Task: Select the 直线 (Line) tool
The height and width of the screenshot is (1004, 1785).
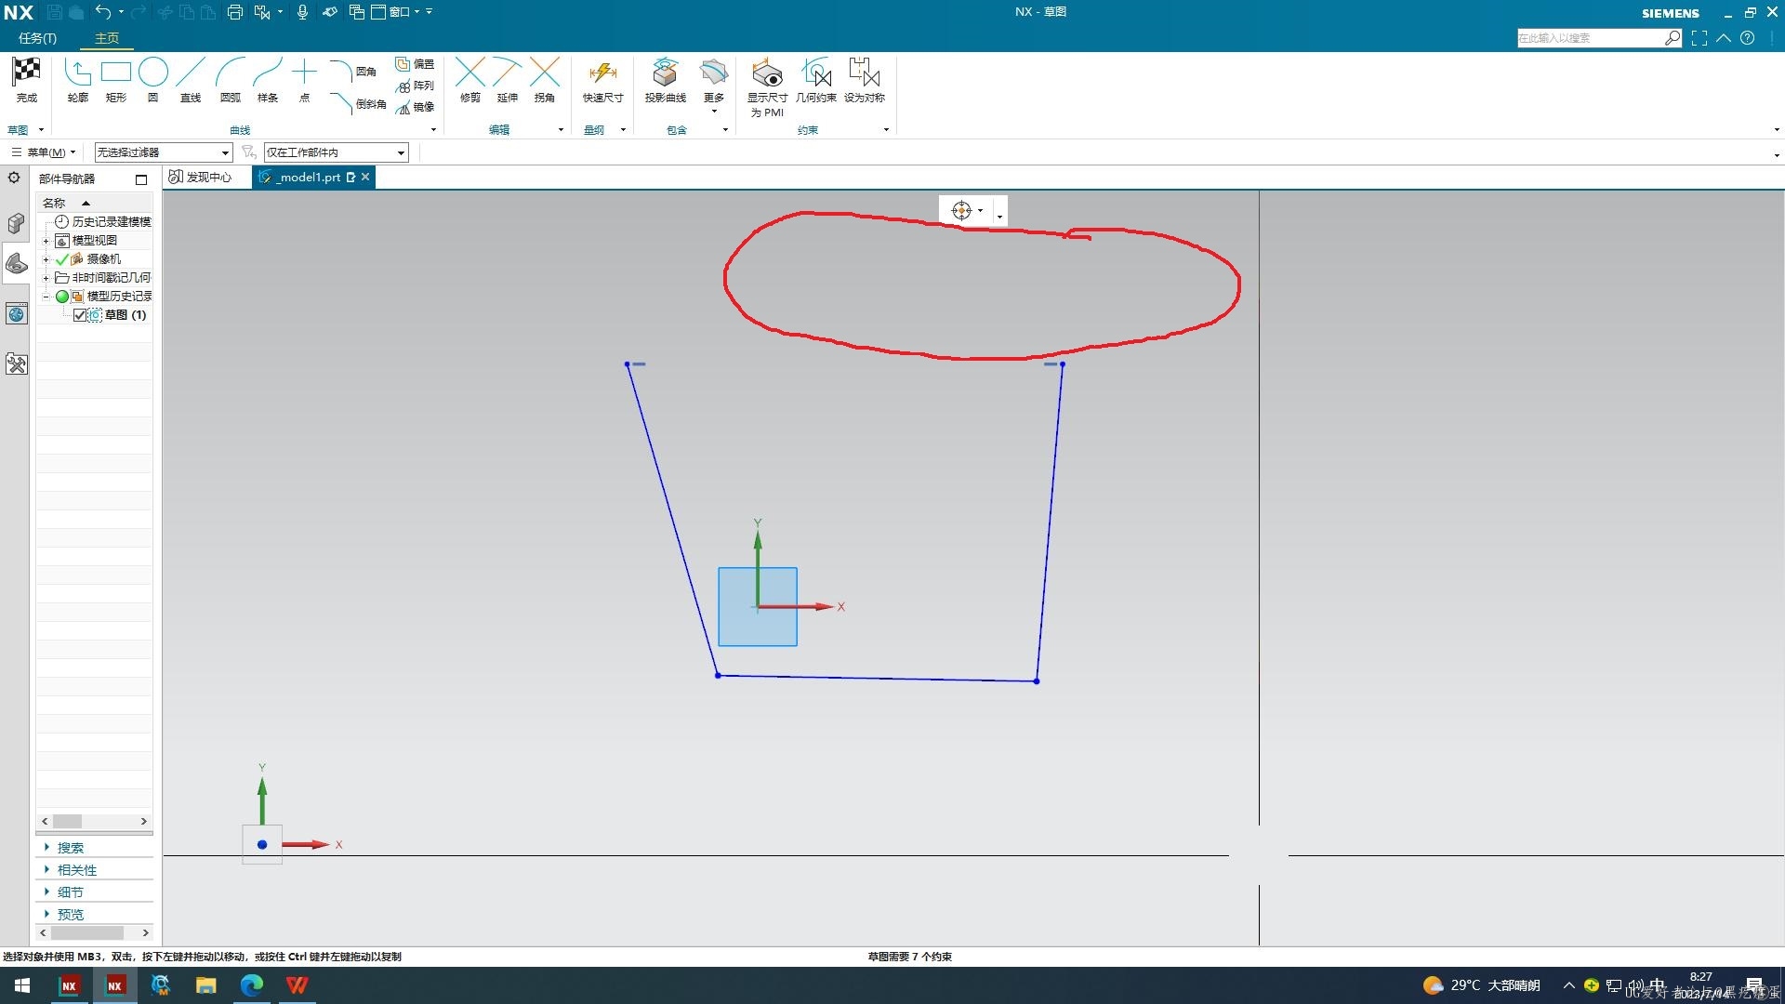Action: coord(190,80)
